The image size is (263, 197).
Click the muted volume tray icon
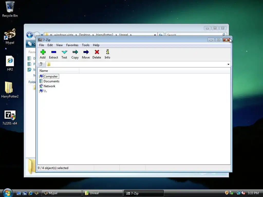243,193
